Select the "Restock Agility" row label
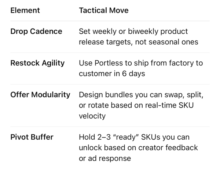 (x=37, y=63)
